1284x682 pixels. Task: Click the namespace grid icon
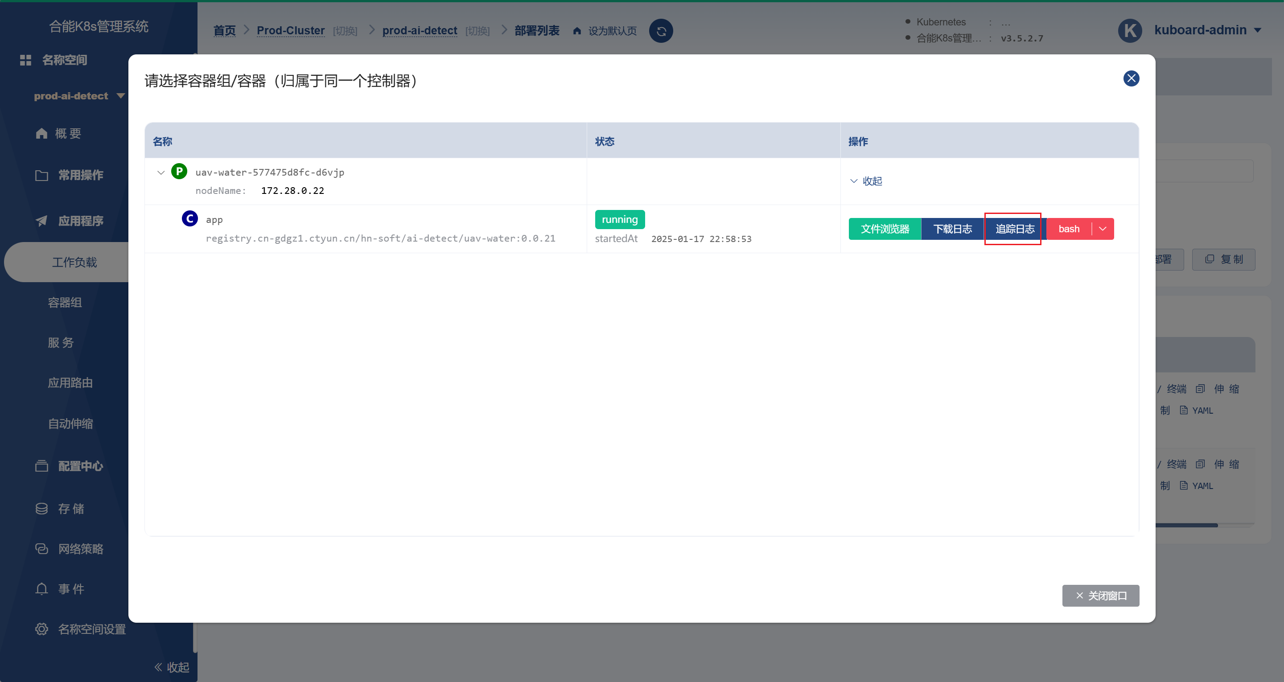click(25, 60)
